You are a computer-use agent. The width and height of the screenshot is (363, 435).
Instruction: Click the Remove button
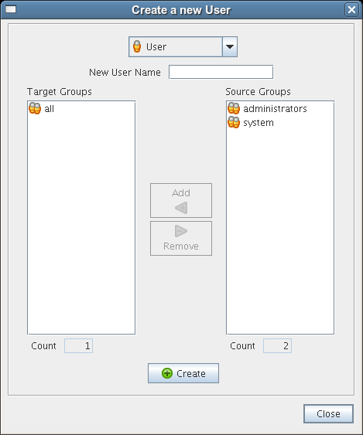point(181,238)
